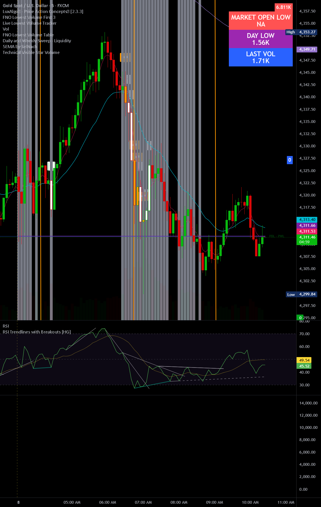Click the RSI indicator label

[x=6, y=326]
